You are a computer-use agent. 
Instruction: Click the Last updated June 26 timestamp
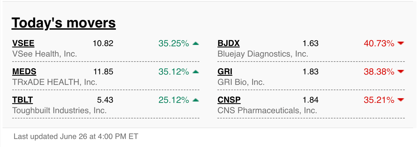[76, 136]
